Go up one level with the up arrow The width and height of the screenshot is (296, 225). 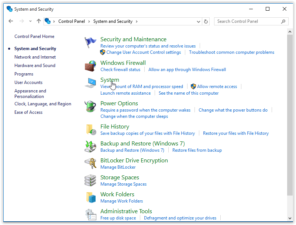pyautogui.click(x=39, y=21)
